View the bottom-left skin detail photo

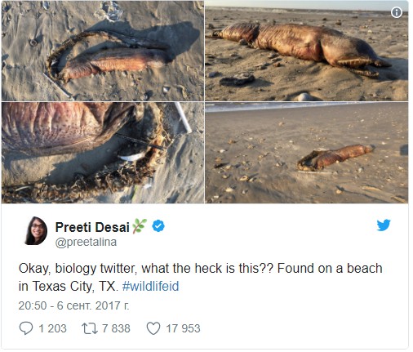click(103, 153)
